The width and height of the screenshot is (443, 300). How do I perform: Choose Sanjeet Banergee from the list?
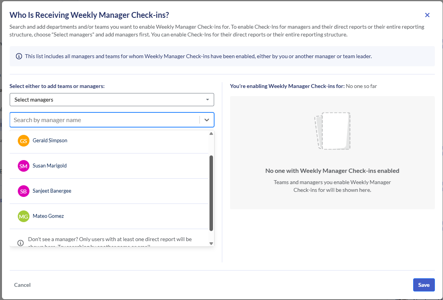tap(109, 191)
